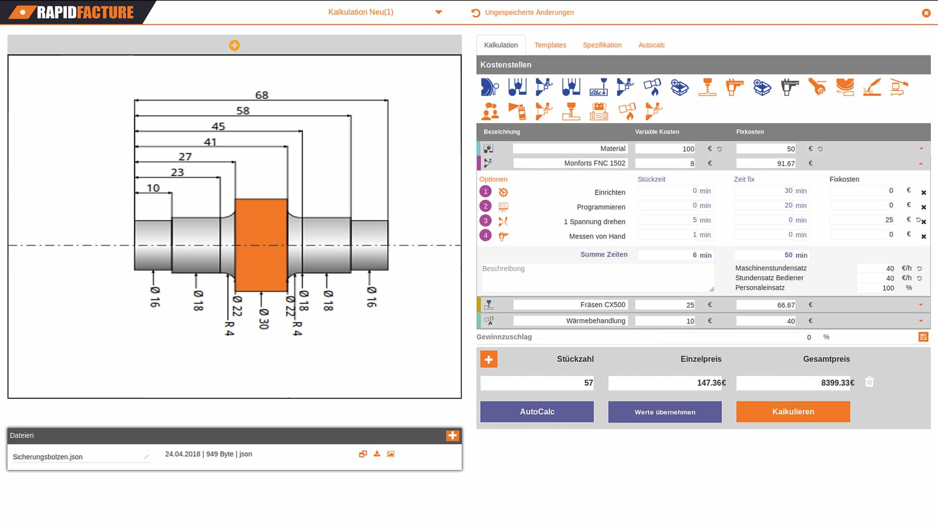Click the 1 Spannung drehen option icon
This screenshot has height=527, width=938.
[503, 221]
